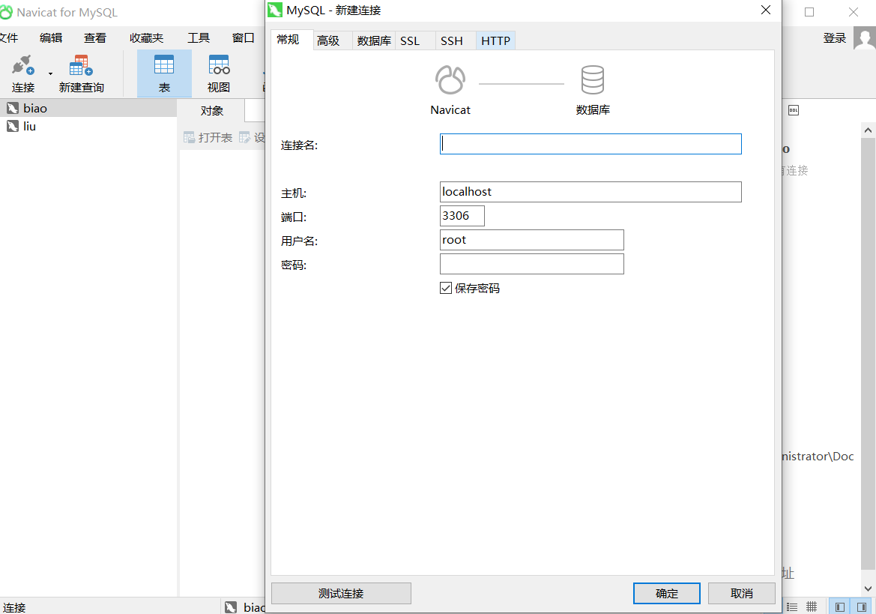The width and height of the screenshot is (876, 614).
Task: Click the 对象 tab in main window
Action: click(x=212, y=111)
